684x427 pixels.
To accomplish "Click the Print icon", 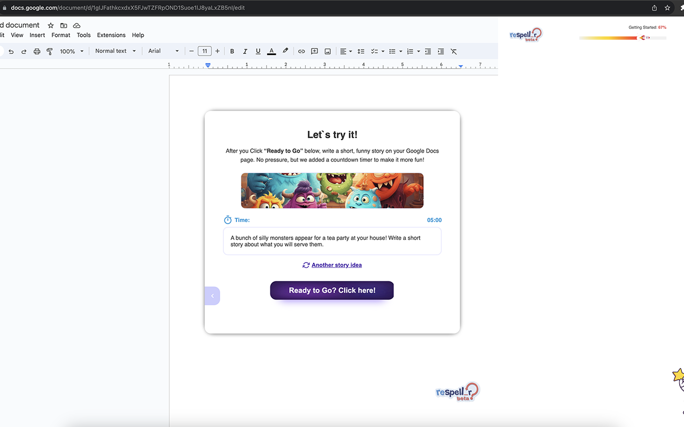I will pyautogui.click(x=36, y=51).
